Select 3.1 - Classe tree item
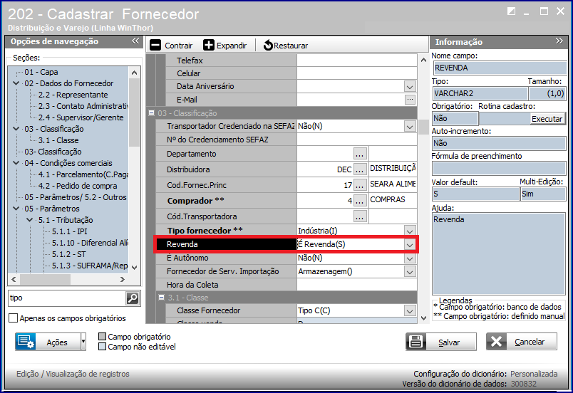 (x=58, y=140)
